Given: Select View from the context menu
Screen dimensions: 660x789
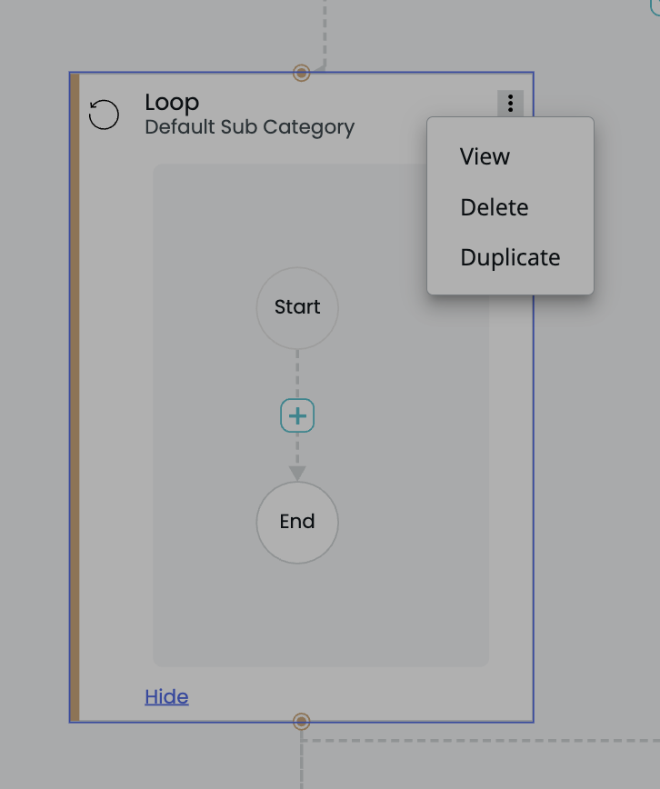Looking at the screenshot, I should click(485, 156).
